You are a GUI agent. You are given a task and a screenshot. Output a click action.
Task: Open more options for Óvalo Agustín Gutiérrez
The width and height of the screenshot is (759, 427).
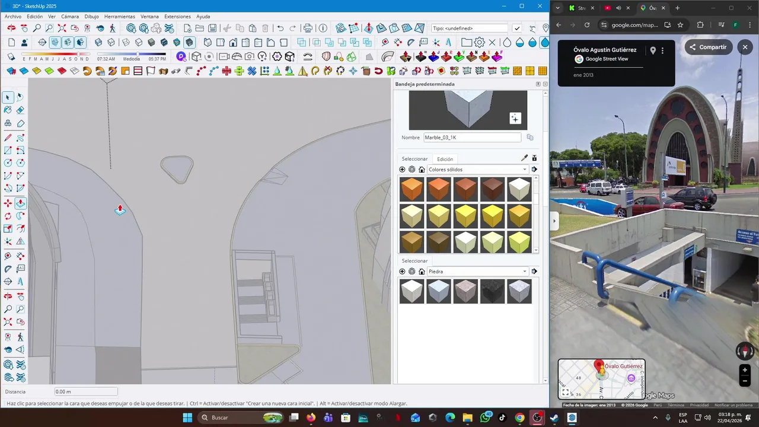coord(663,51)
